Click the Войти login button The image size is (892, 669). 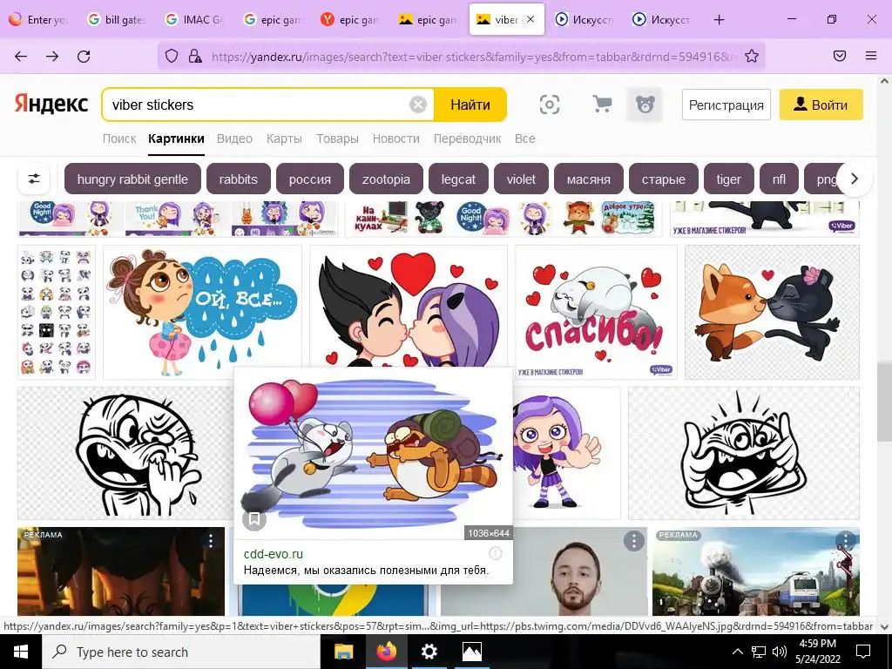[x=821, y=105]
